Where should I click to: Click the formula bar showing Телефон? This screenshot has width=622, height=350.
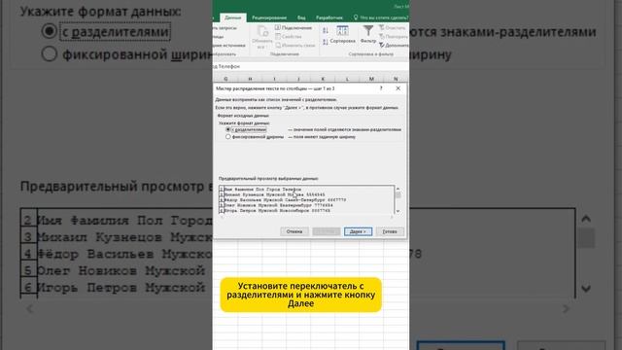point(311,67)
